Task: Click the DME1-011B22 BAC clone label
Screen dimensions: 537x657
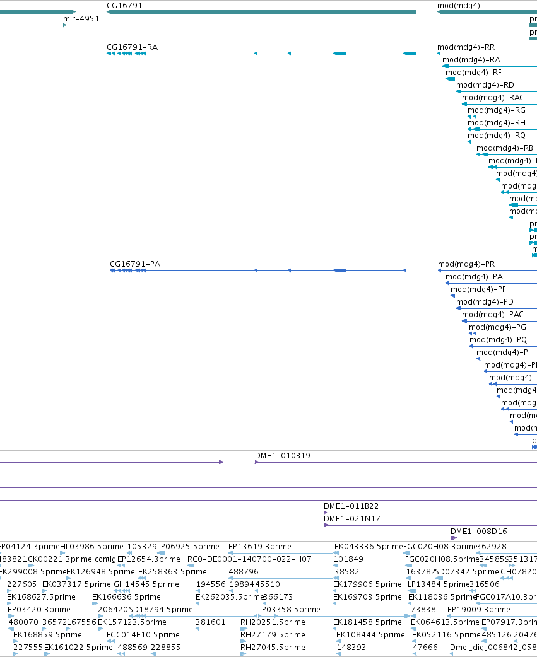Action: [x=351, y=506]
